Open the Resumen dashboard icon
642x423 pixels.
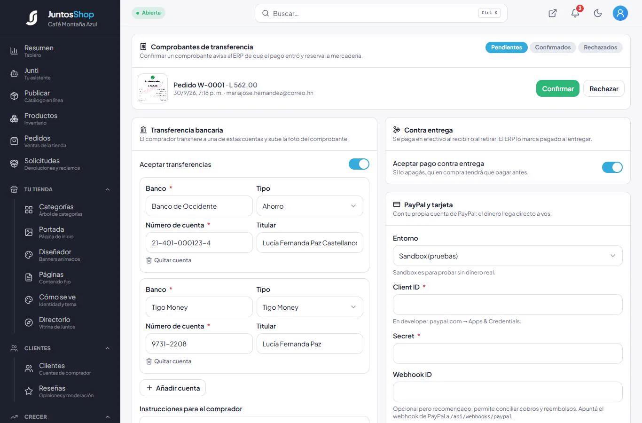tap(14, 51)
